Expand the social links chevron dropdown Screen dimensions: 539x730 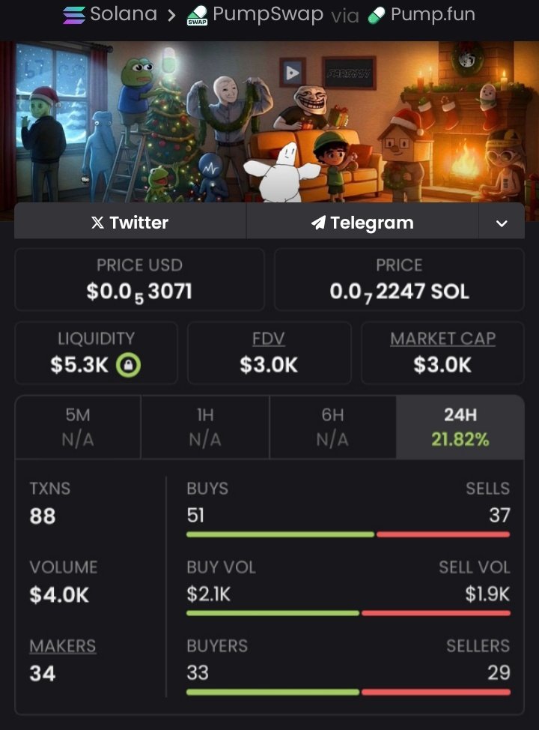click(x=502, y=223)
